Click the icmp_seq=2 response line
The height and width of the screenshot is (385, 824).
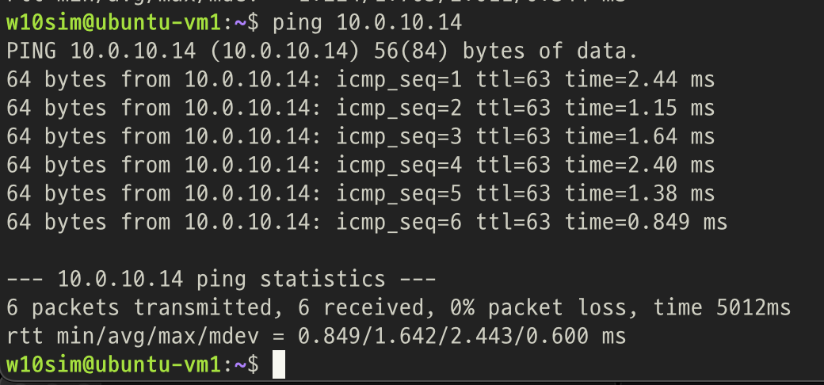pos(360,108)
